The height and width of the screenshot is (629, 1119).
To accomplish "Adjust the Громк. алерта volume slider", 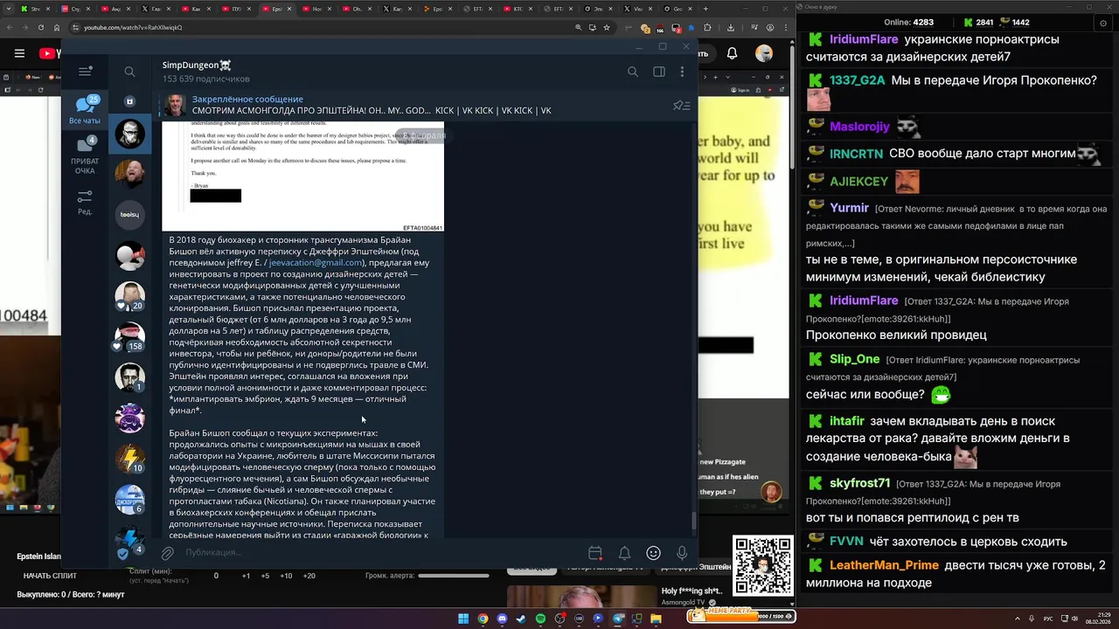I will click(x=454, y=576).
